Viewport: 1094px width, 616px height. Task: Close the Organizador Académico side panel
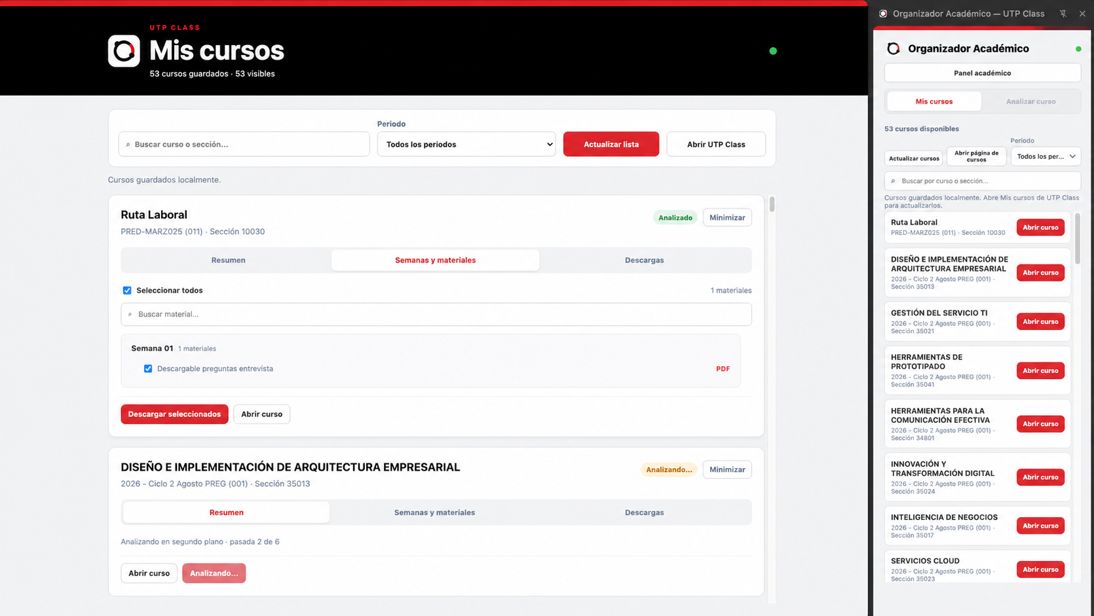[x=1082, y=14]
